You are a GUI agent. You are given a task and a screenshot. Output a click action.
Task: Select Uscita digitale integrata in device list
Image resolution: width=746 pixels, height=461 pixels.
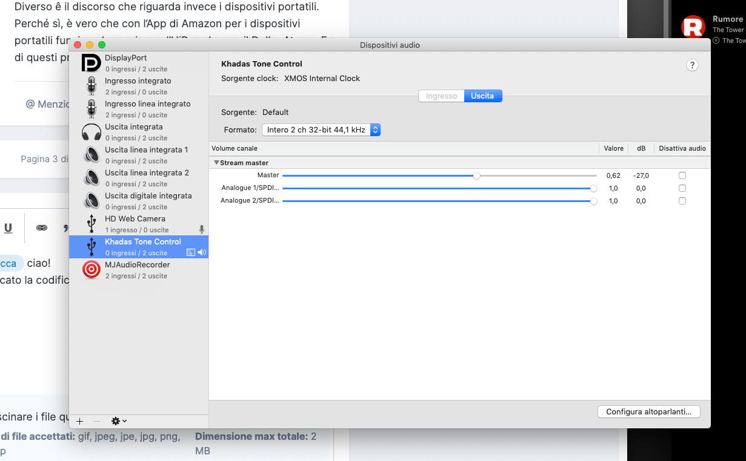[139, 201]
